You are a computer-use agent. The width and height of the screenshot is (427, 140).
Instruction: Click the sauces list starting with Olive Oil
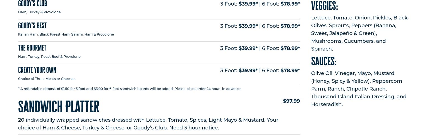pyautogui.click(x=359, y=89)
